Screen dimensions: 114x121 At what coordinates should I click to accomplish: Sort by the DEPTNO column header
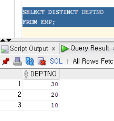coord(41,74)
